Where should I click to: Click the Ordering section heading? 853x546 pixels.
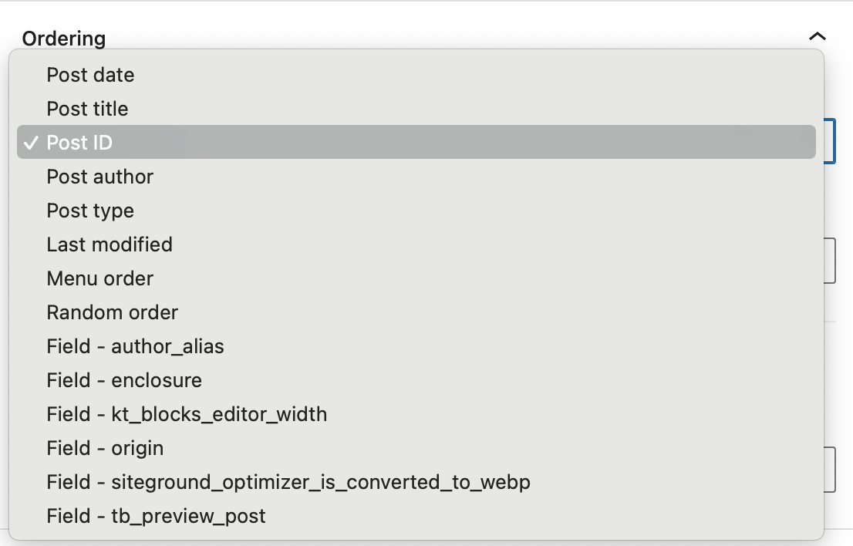pos(64,39)
